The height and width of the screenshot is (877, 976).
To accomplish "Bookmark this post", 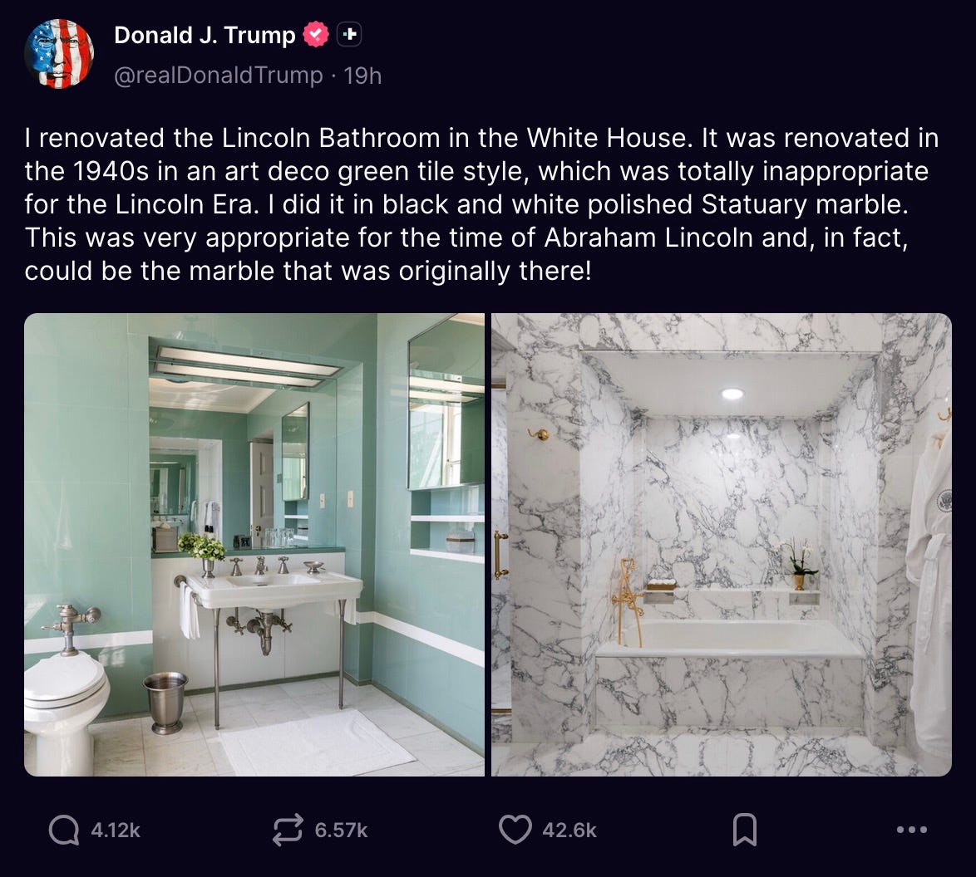I will [744, 830].
